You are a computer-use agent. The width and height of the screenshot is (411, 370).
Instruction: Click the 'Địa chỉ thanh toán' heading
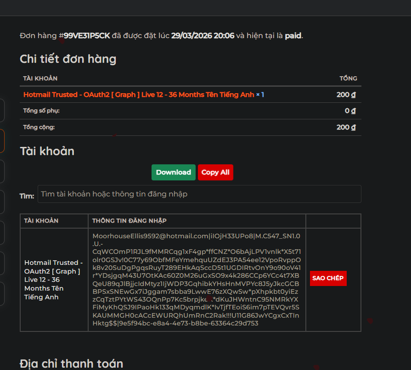point(71,364)
